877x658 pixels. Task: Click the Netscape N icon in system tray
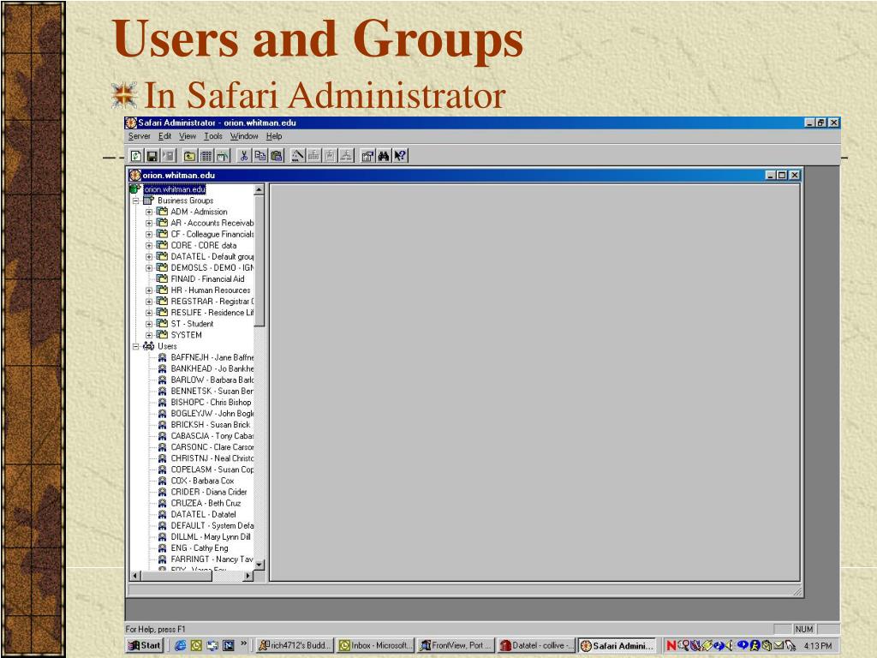pyautogui.click(x=671, y=646)
